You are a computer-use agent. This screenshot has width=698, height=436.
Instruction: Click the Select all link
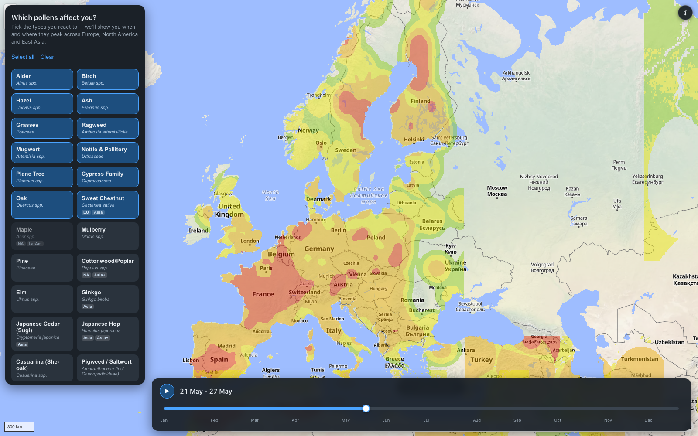pyautogui.click(x=23, y=57)
